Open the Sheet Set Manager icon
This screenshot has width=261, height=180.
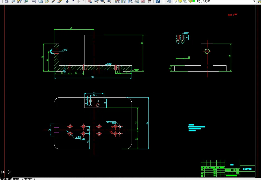(x=137, y=1)
